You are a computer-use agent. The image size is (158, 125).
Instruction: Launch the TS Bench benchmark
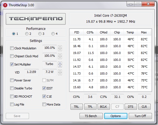[91, 116]
